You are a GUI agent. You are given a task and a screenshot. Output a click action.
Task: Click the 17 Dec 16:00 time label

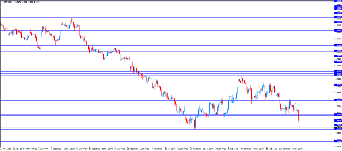tap(94, 149)
